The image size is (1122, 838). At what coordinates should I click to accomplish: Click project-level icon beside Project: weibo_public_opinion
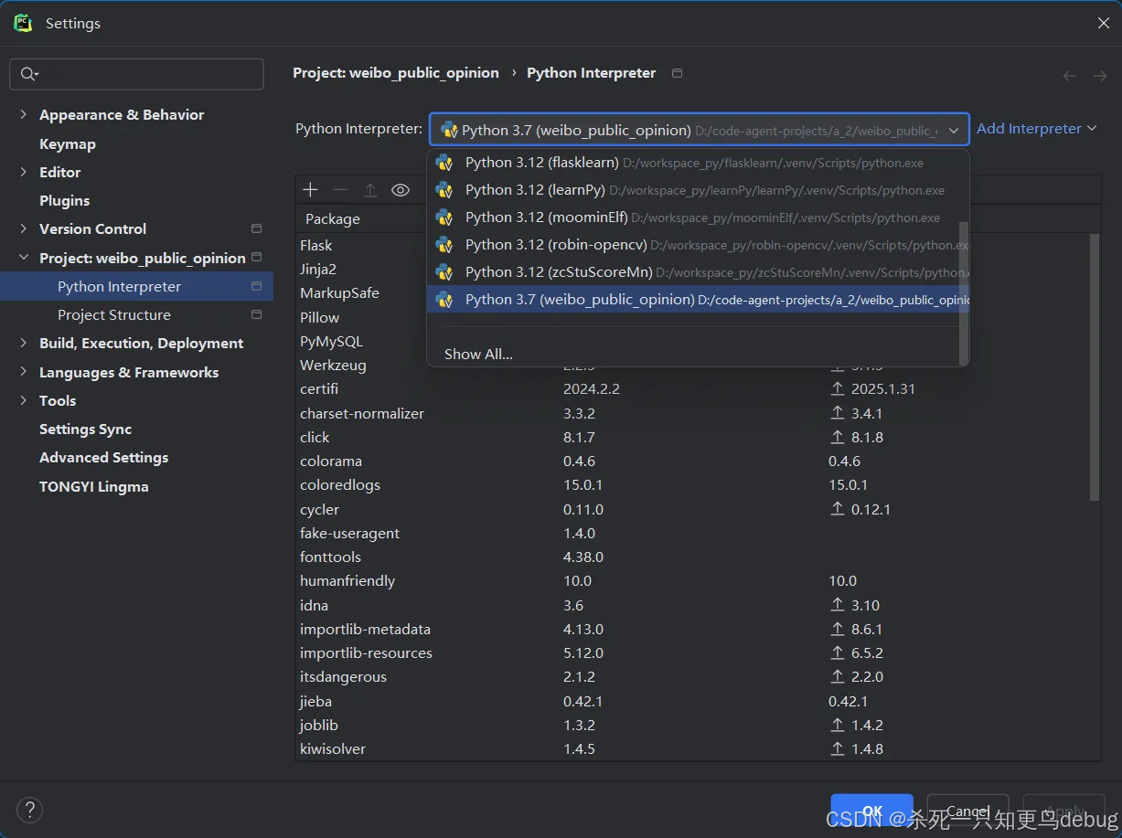click(x=256, y=257)
